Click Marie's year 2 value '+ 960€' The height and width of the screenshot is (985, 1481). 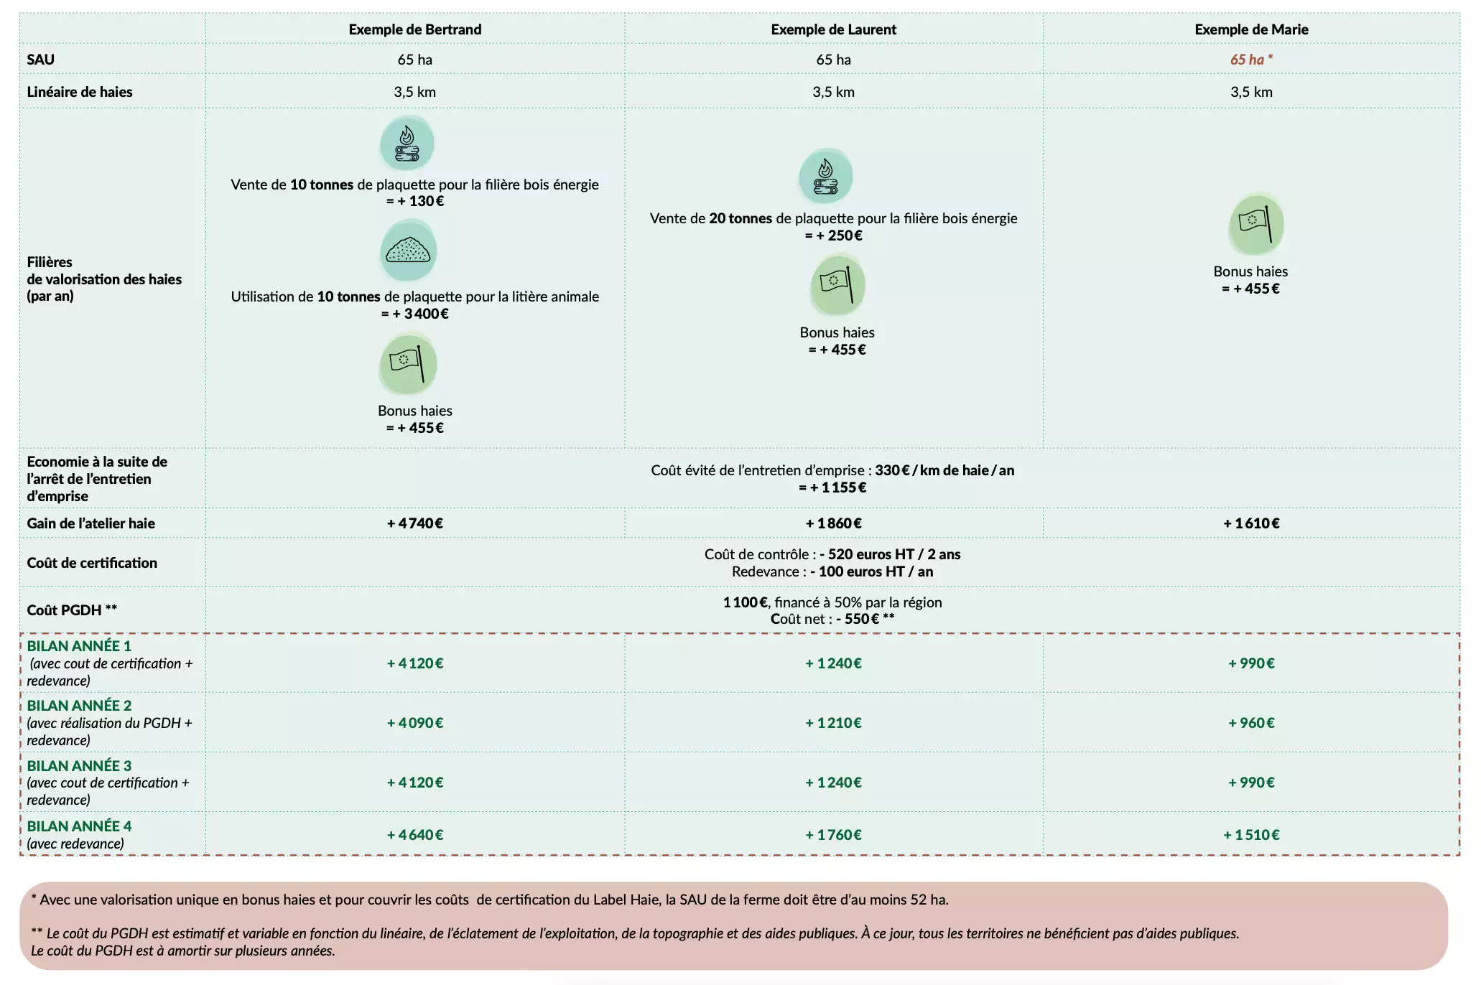click(1251, 723)
